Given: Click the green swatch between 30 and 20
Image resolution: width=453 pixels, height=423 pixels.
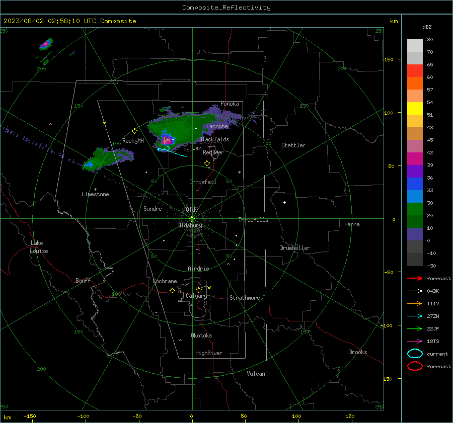Looking at the screenshot, I should coord(415,209).
